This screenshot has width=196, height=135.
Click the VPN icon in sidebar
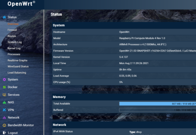(x=4, y=110)
